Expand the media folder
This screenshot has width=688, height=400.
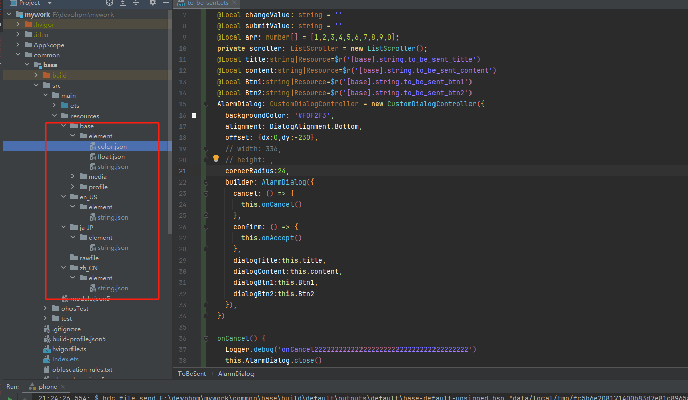(73, 176)
